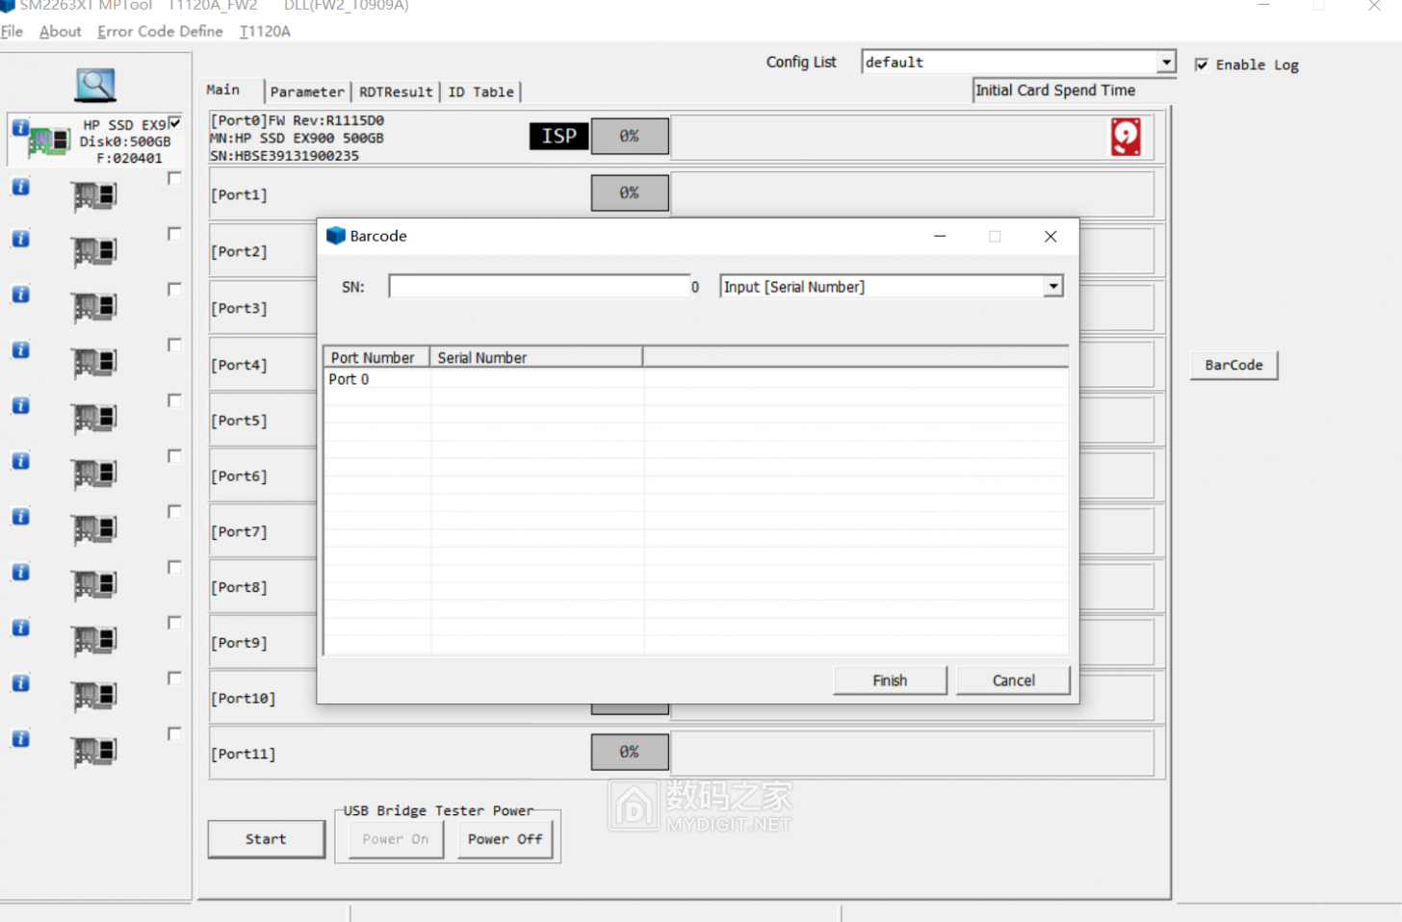1402x922 pixels.
Task: Click the Power Off button
Action: point(505,839)
